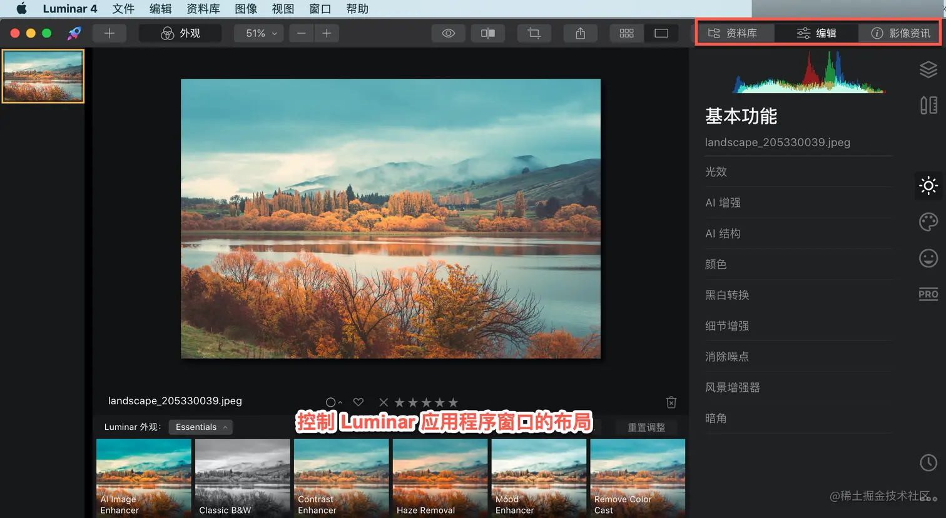Click the main landscape photo canvas
Viewport: 946px width, 518px height.
coord(390,219)
